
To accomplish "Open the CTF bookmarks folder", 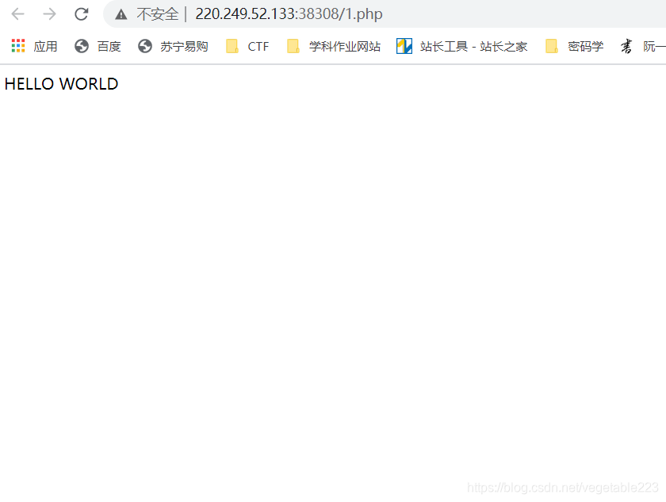I will click(x=258, y=46).
